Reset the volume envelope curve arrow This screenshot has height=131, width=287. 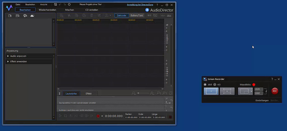pyautogui.click(x=171, y=101)
